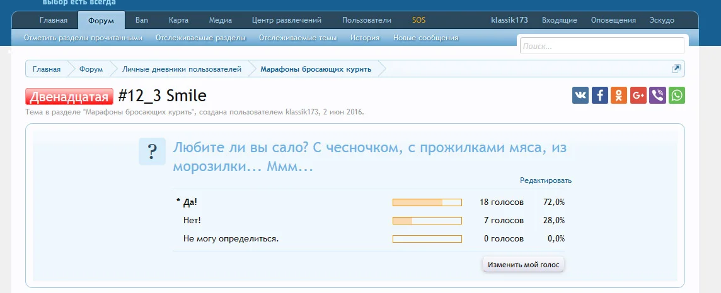Click the Редактировать poll link
The image size is (721, 293).
click(x=545, y=180)
